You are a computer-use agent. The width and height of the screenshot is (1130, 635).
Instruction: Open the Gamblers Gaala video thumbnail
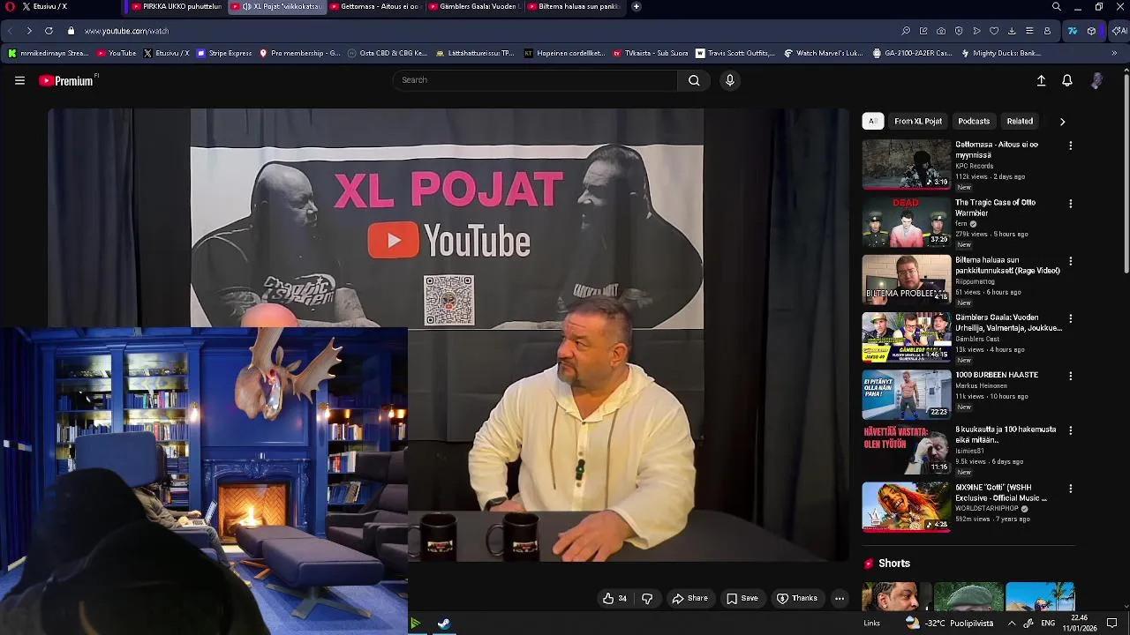[906, 337]
